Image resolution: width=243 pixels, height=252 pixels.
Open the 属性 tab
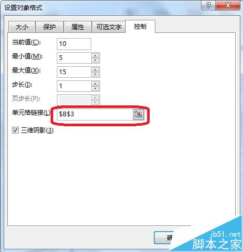pyautogui.click(x=78, y=27)
